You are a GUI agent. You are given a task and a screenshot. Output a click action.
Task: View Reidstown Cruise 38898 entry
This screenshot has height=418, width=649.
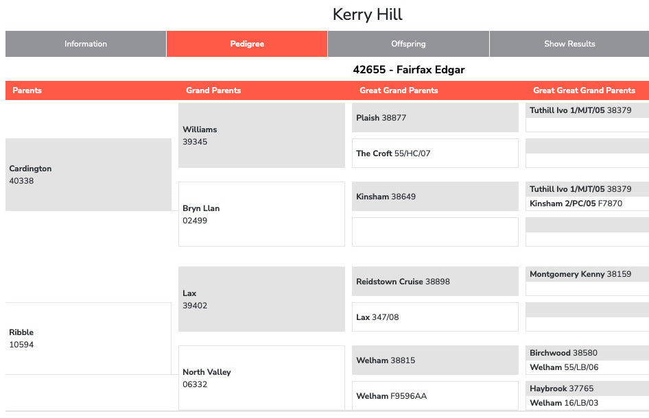pyautogui.click(x=403, y=282)
